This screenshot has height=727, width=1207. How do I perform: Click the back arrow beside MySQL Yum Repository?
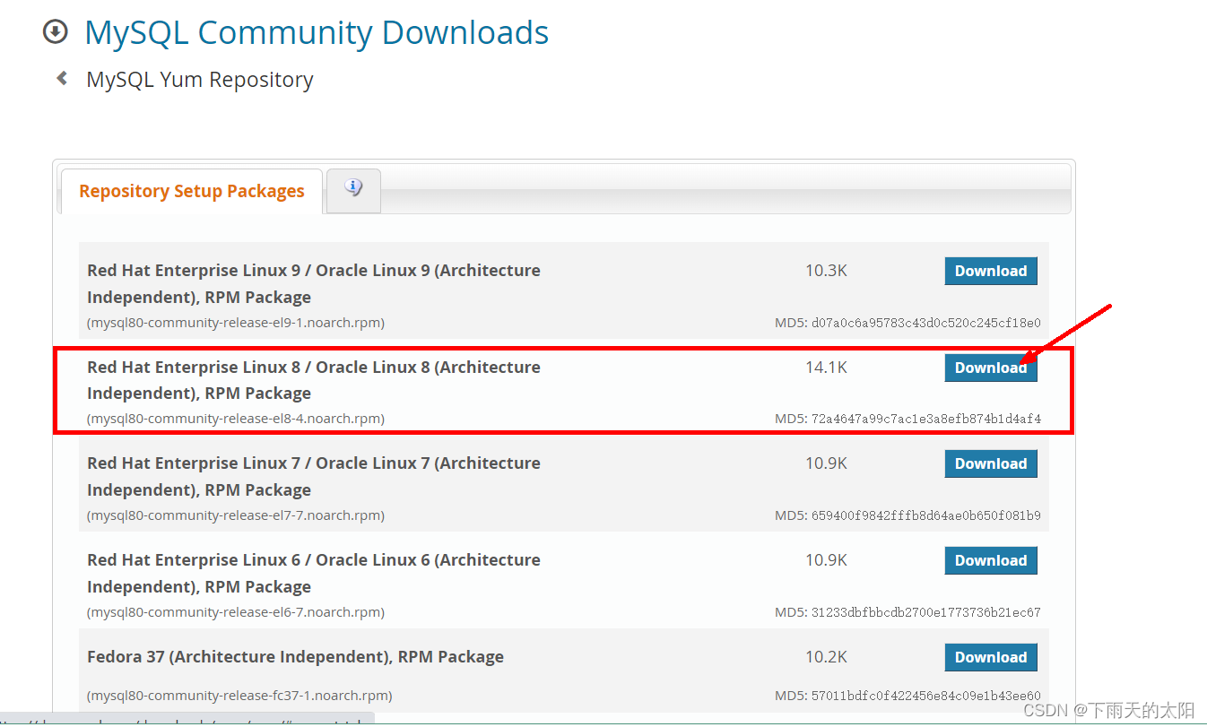pos(62,79)
